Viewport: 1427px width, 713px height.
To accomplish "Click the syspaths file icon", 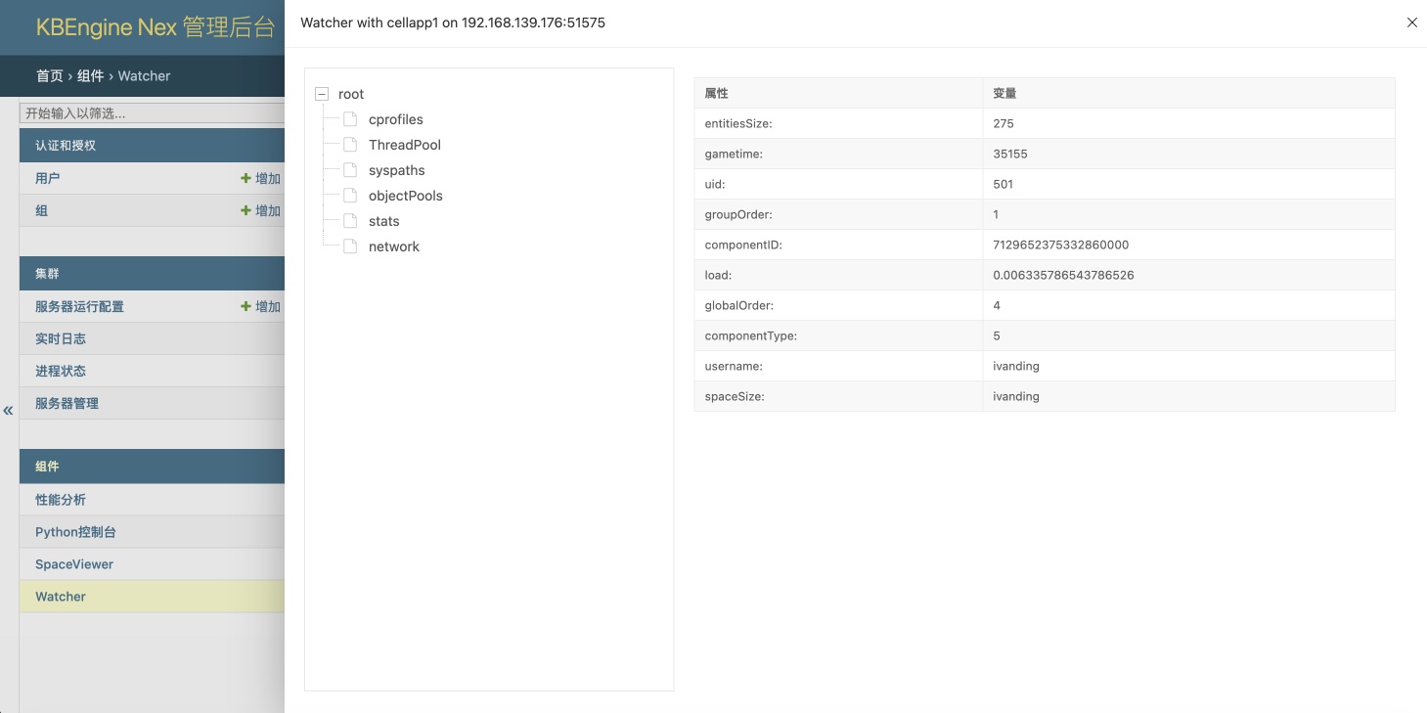I will (x=350, y=170).
